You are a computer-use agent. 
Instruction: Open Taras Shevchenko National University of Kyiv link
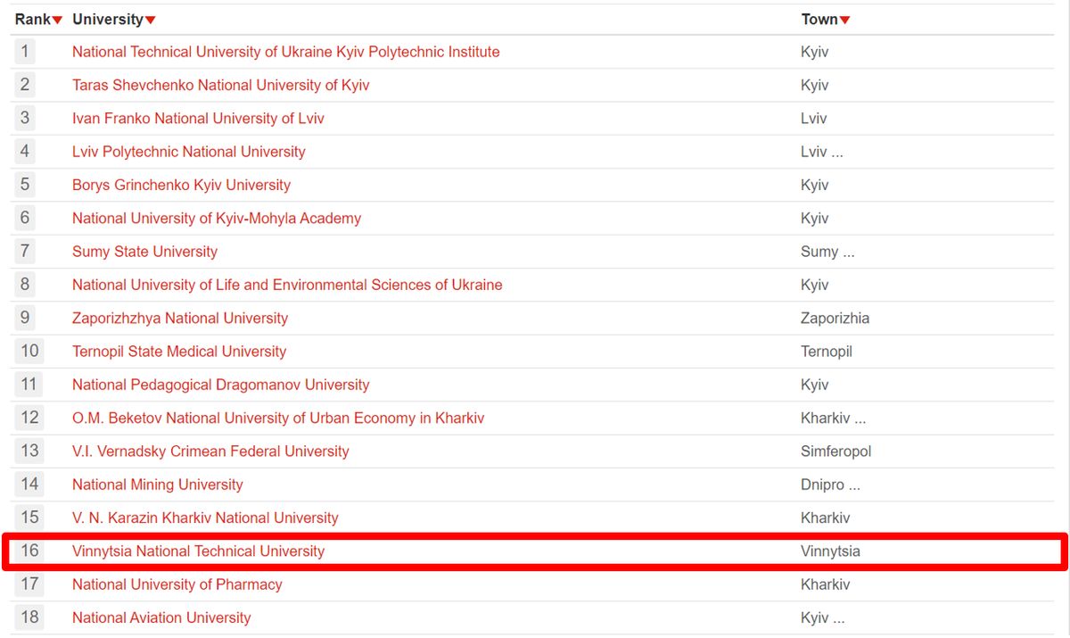click(x=220, y=85)
